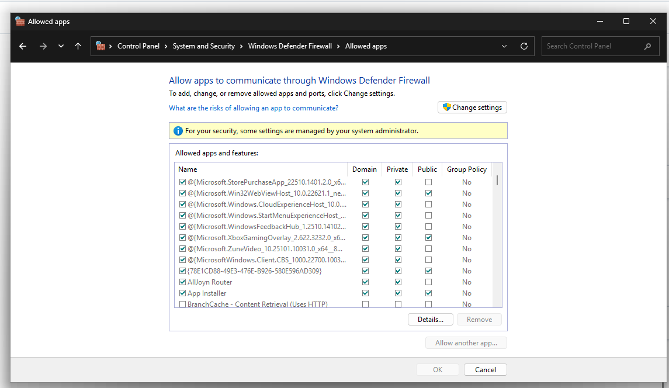Screen dimensions: 669x388
Task: Expand chevron before Control Panel breadcrumb
Action: pos(110,46)
